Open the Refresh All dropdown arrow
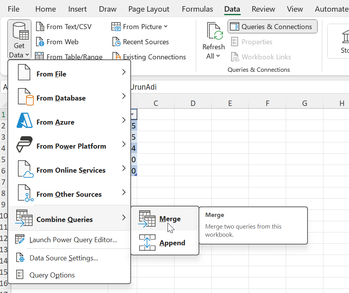This screenshot has width=349, height=293. pos(218,56)
